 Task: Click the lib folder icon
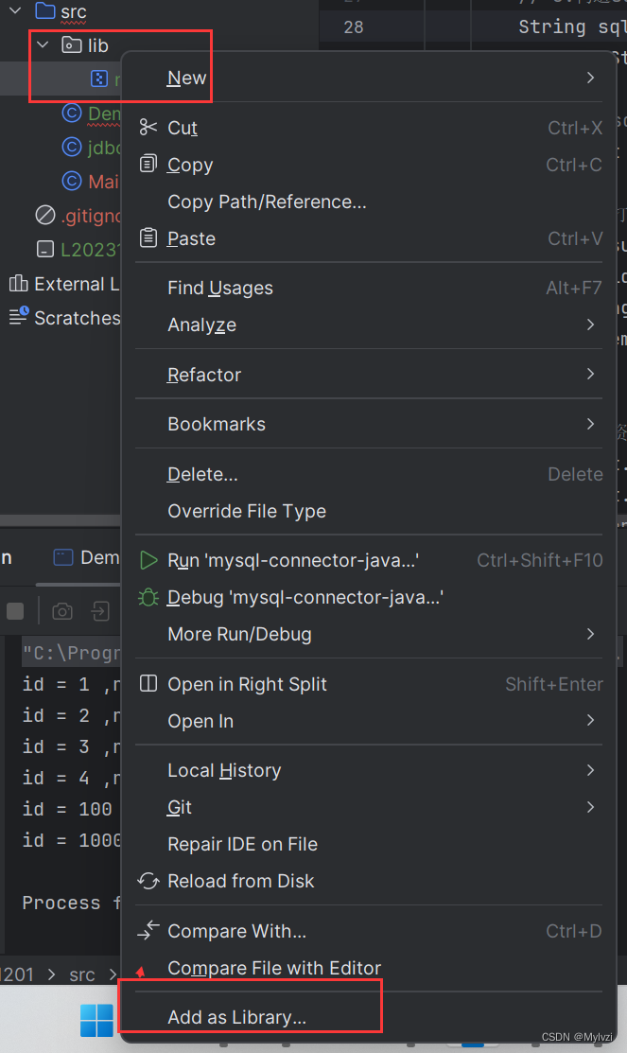tap(71, 45)
